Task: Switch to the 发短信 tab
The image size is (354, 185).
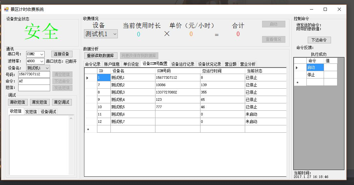Action: [x=31, y=112]
